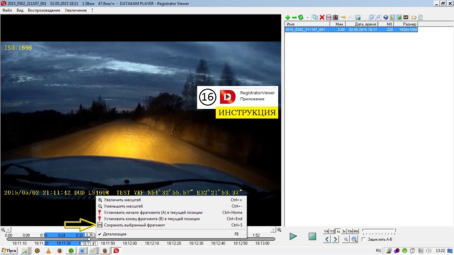Open the Google Earth globe icon
The height and width of the screenshot is (255, 454).
[x=386, y=17]
